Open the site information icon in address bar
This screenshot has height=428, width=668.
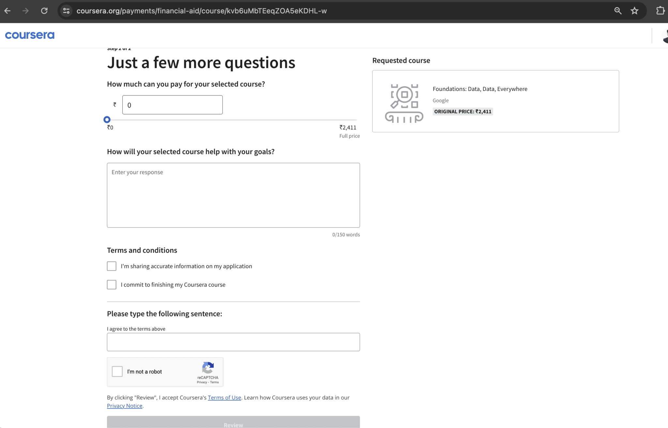pos(66,11)
